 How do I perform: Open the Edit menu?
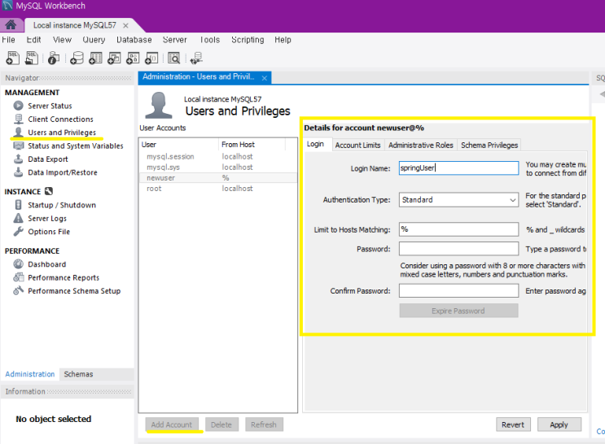(33, 40)
